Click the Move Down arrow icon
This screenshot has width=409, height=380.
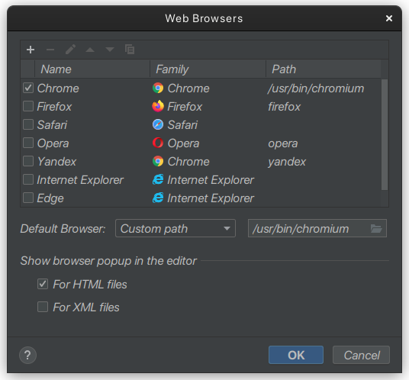point(110,50)
